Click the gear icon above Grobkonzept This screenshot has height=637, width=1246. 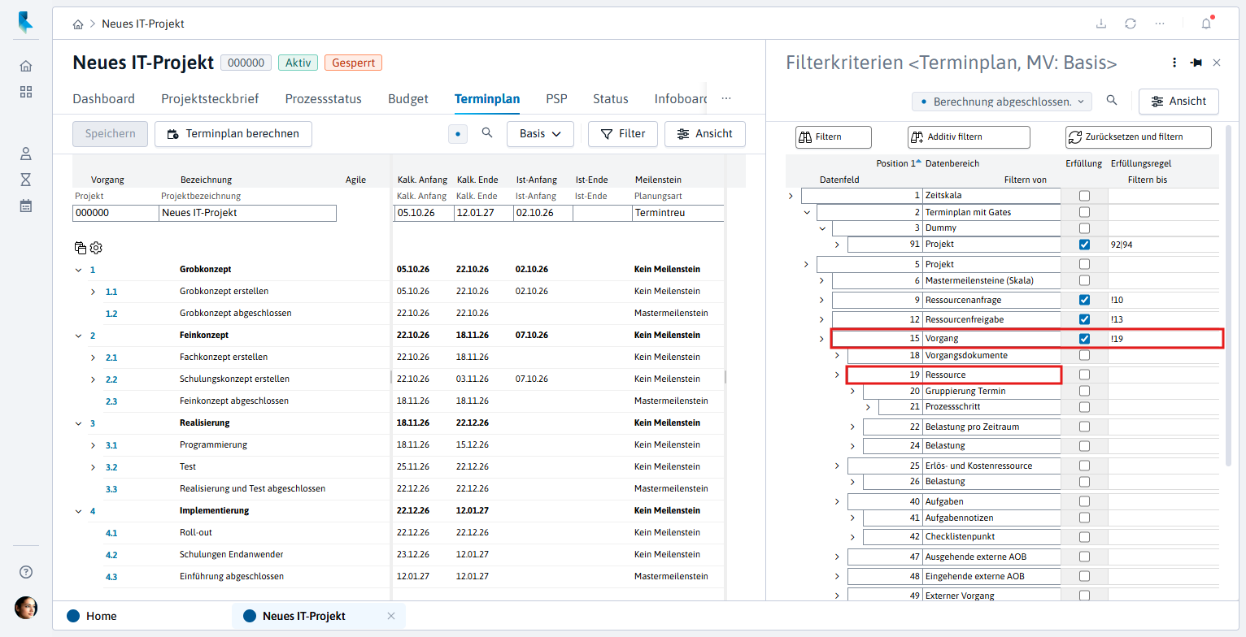pyautogui.click(x=95, y=248)
